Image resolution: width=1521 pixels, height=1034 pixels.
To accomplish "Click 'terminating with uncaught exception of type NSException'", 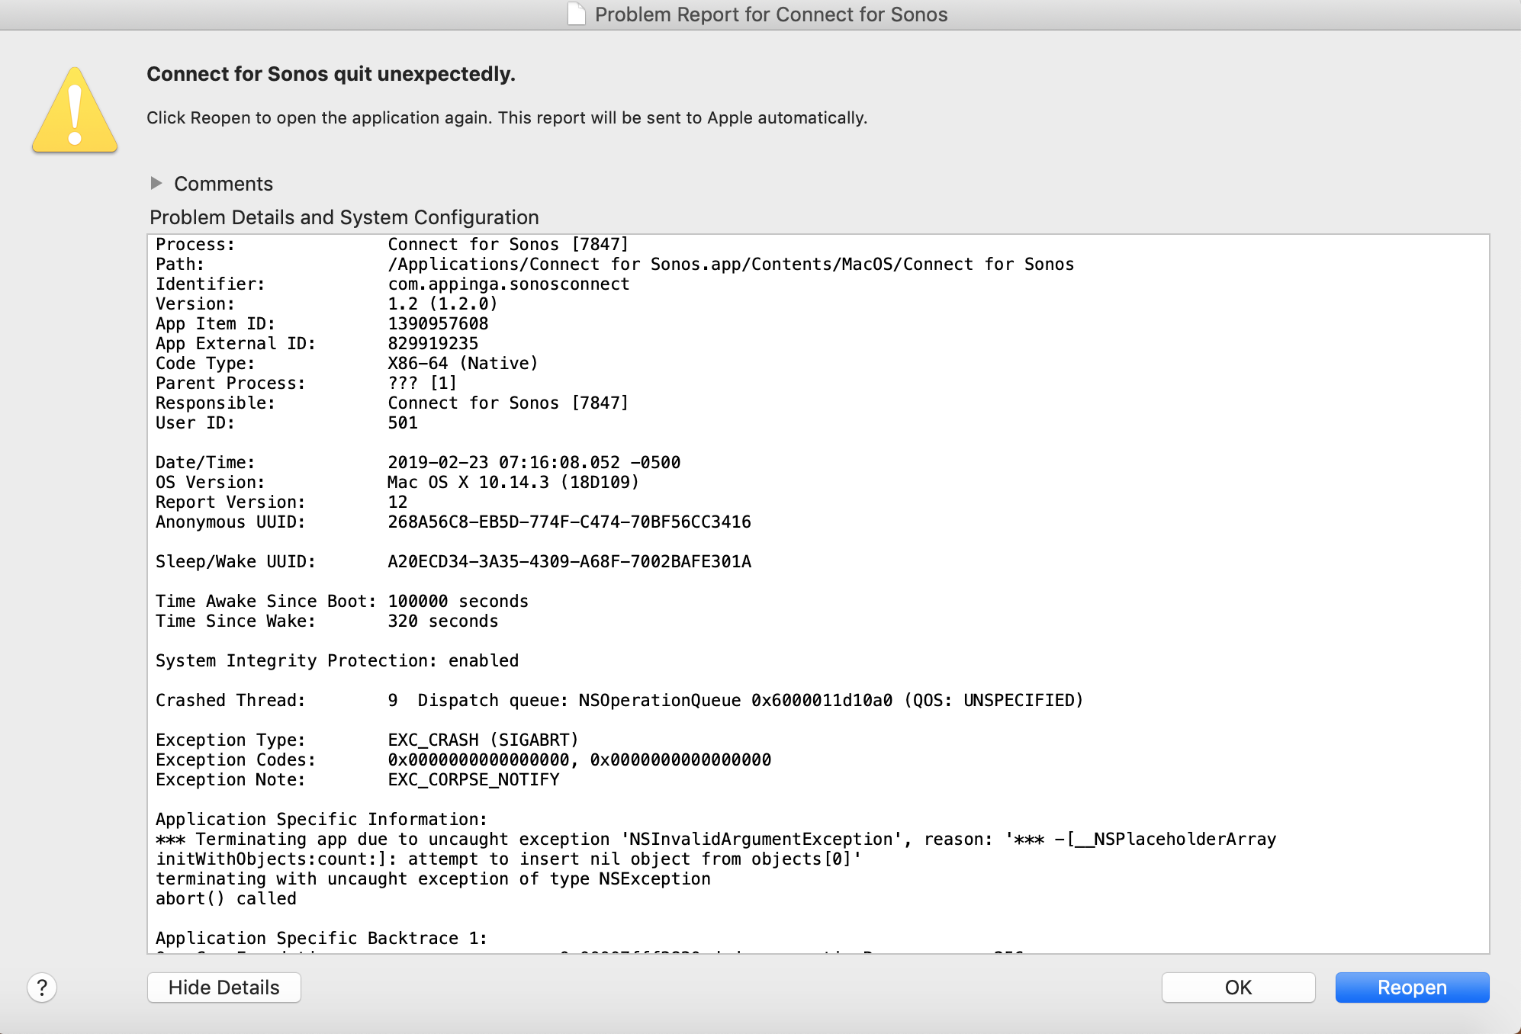I will click(433, 878).
